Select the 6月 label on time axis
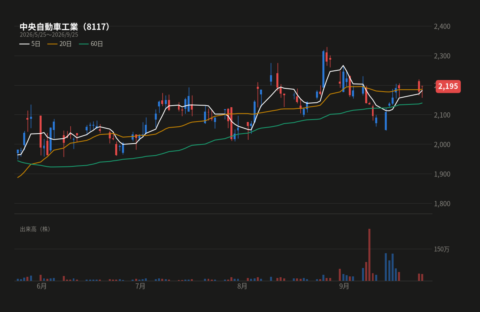The image size is (480, 312). click(42, 286)
